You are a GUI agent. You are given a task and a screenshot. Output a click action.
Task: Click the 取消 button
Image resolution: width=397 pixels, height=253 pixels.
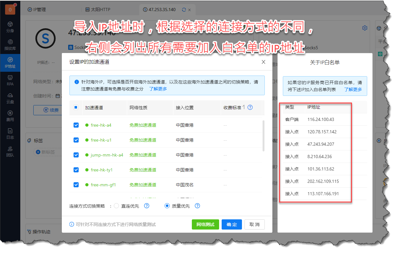pos(255,224)
